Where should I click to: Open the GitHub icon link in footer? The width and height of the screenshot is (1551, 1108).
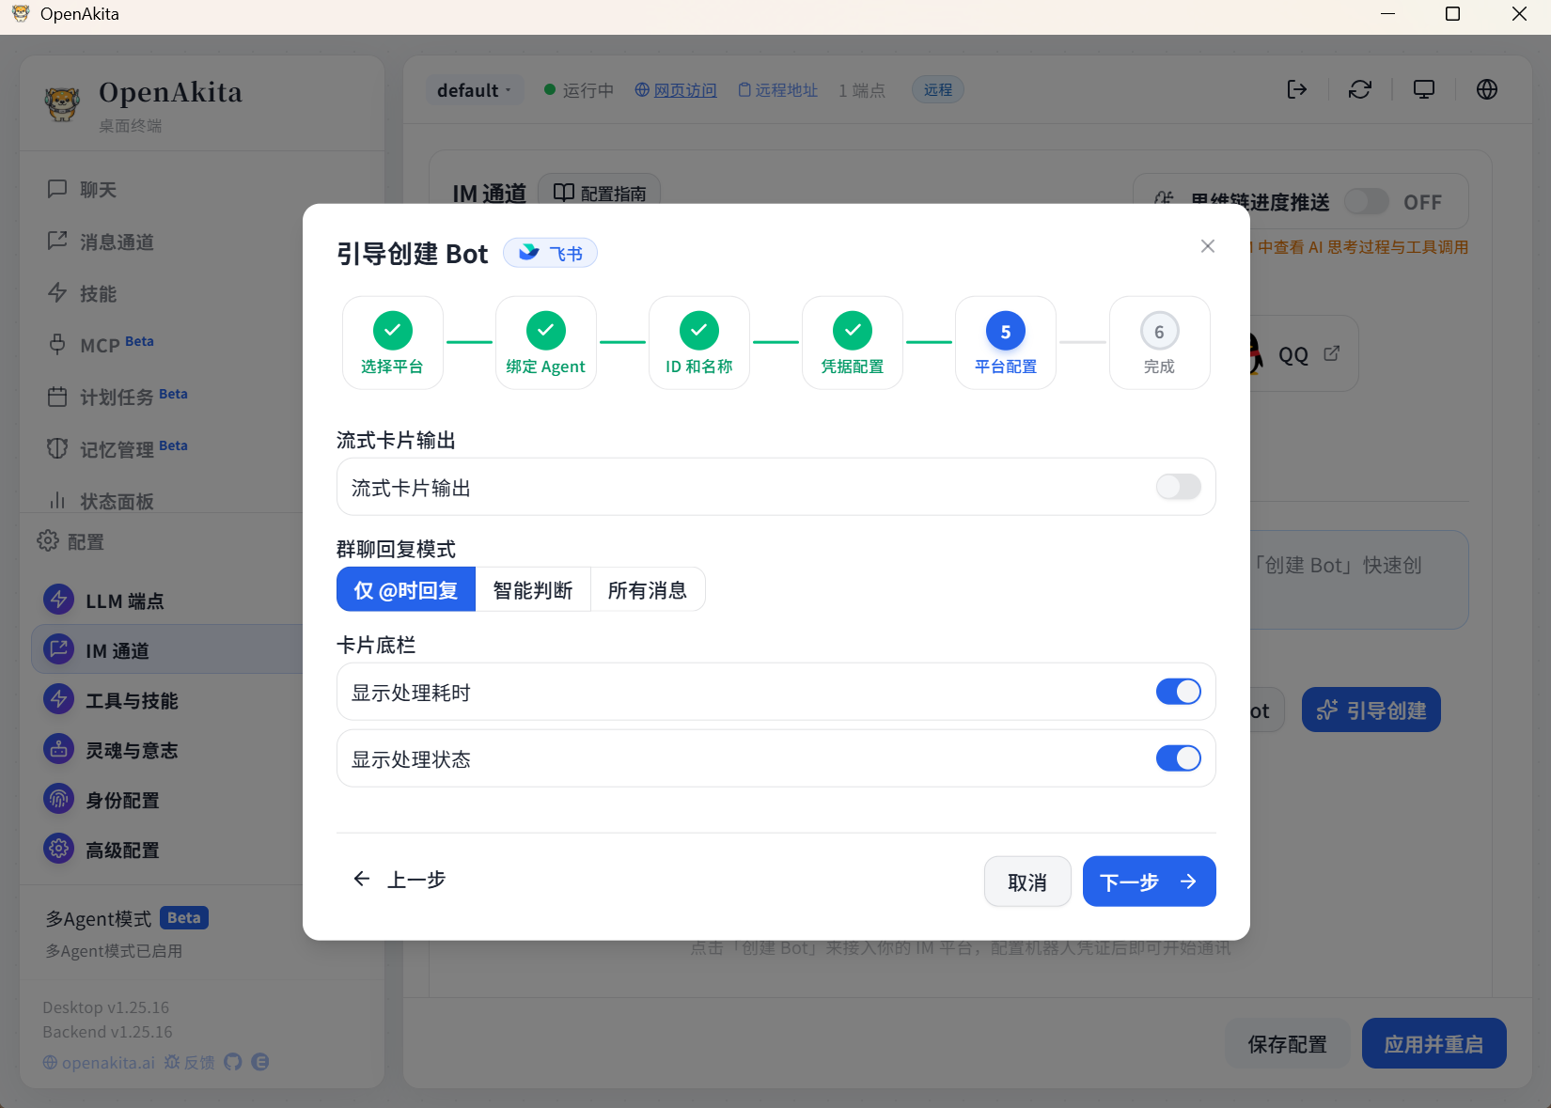coord(233,1062)
